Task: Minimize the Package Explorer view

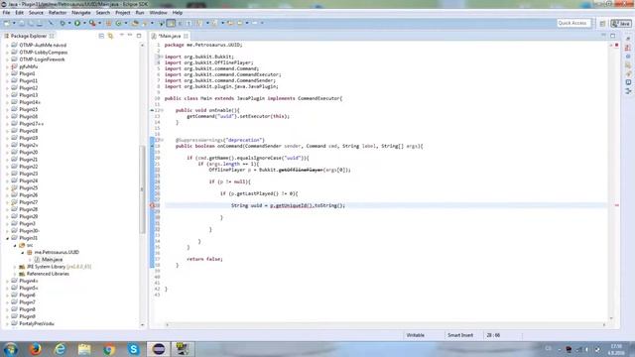Action: tap(130, 36)
